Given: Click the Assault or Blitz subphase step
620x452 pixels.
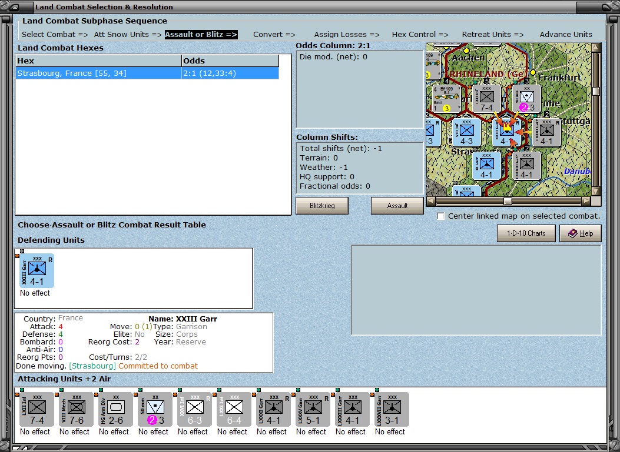Looking at the screenshot, I should click(x=201, y=34).
